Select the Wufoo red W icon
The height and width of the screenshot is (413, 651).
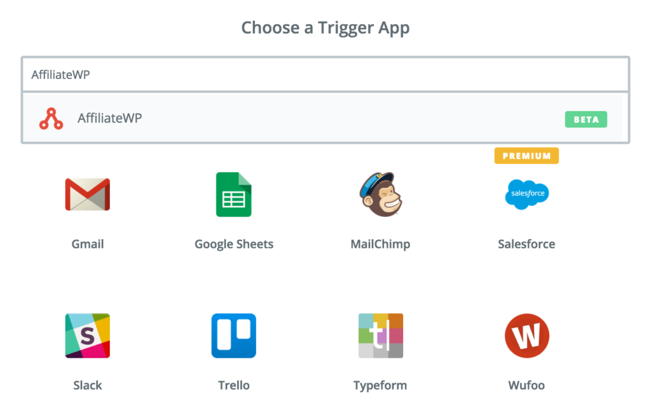pyautogui.click(x=527, y=335)
